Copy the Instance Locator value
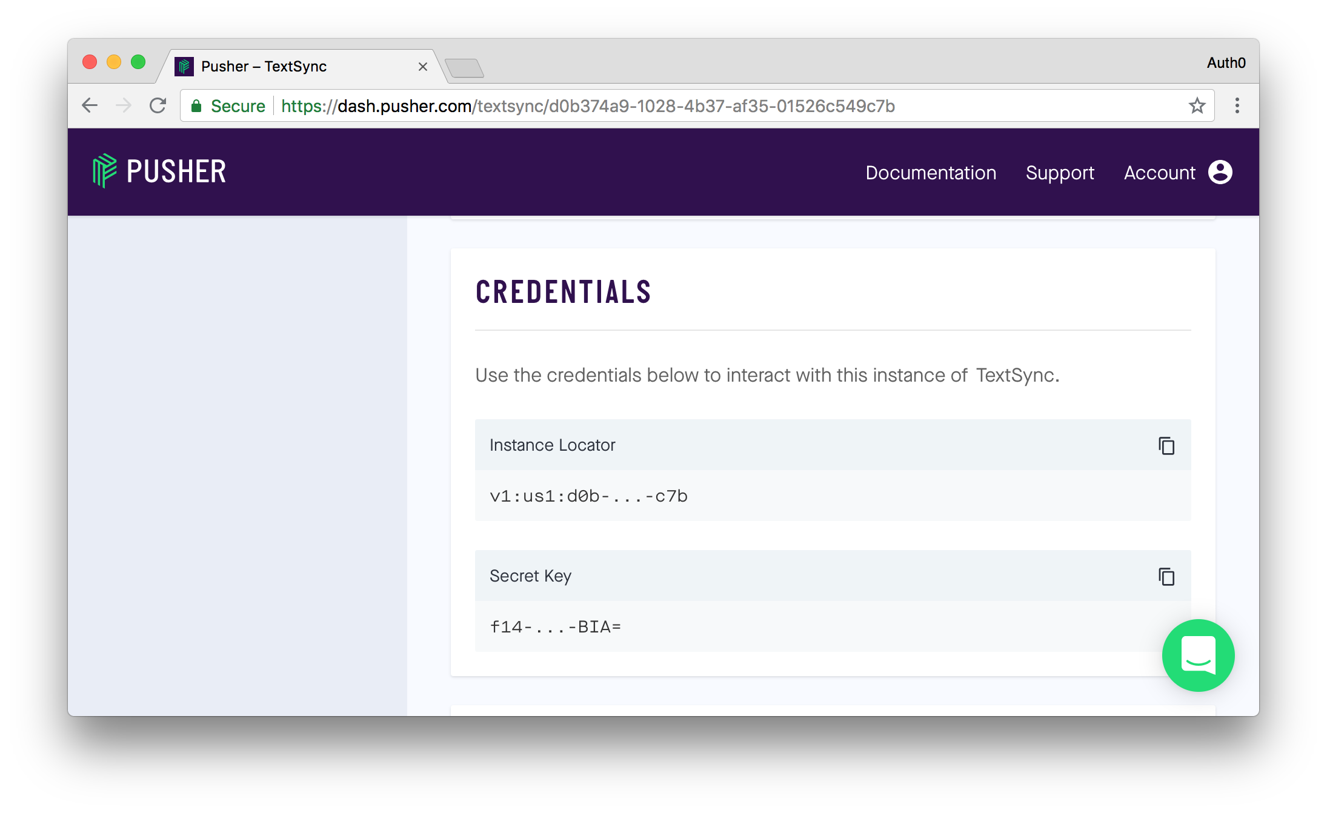The image size is (1327, 813). [x=1166, y=446]
